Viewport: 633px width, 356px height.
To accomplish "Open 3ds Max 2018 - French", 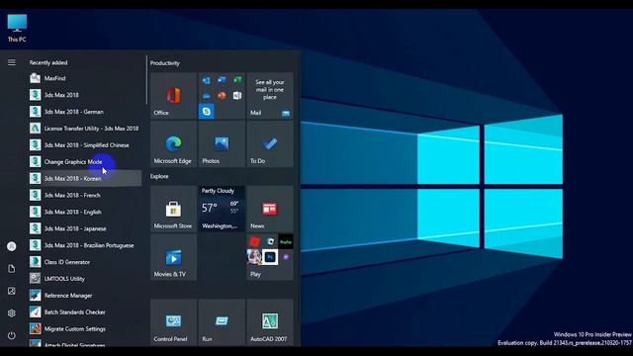I will click(85, 196).
